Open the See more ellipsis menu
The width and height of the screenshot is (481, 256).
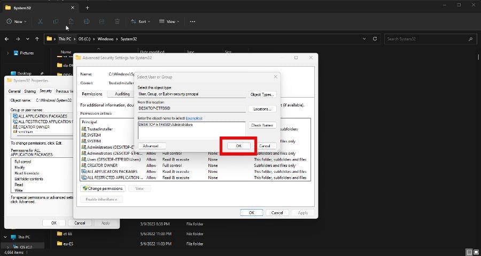[x=192, y=21]
